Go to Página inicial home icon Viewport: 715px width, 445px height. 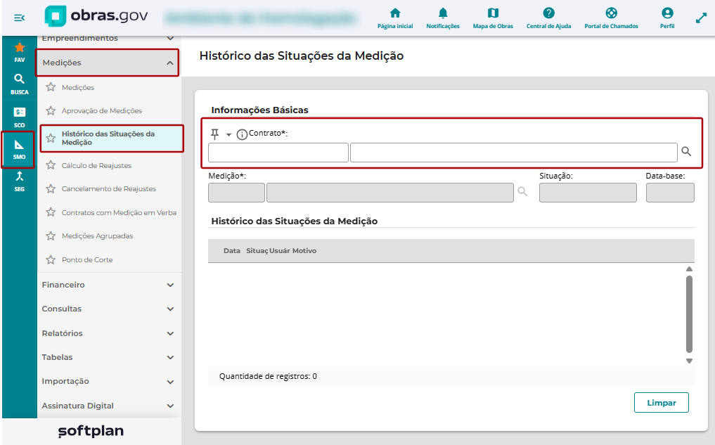pyautogui.click(x=395, y=18)
